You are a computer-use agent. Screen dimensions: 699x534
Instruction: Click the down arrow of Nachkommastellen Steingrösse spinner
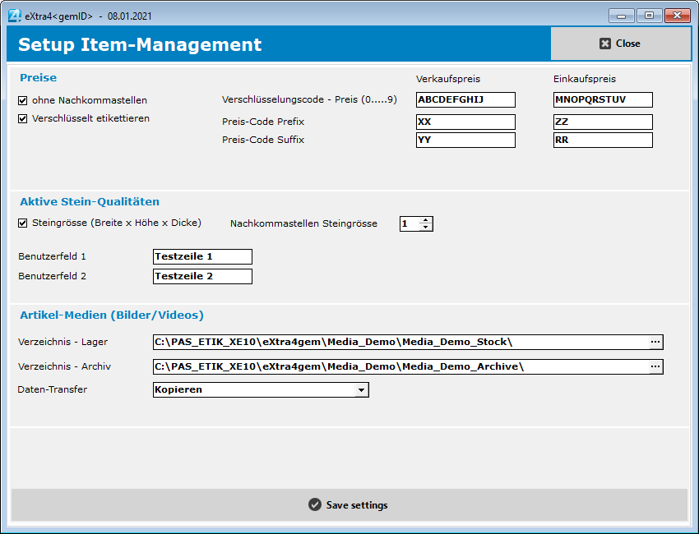tap(425, 227)
